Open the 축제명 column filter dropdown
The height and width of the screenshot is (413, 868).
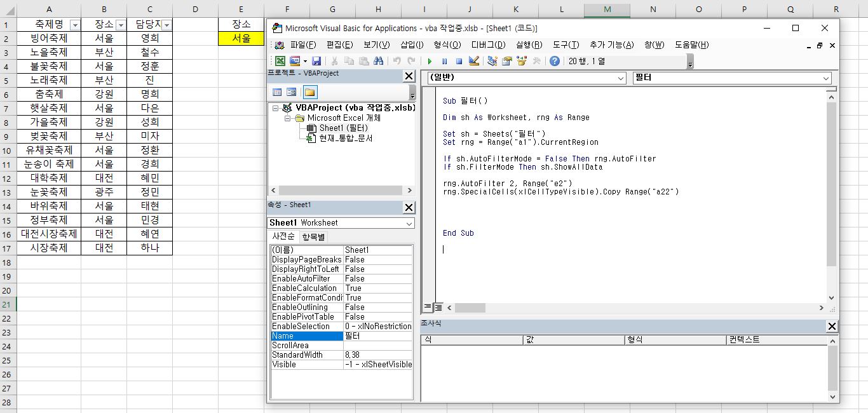[x=74, y=25]
